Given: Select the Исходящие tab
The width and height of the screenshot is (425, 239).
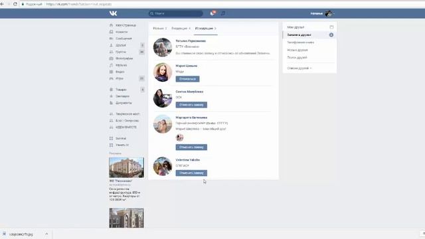Looking at the screenshot, I should [205, 29].
